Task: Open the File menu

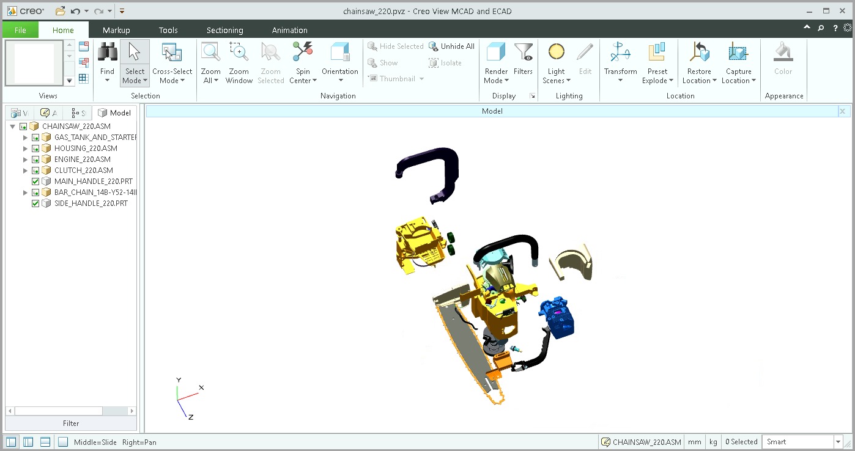Action: pyautogui.click(x=20, y=30)
